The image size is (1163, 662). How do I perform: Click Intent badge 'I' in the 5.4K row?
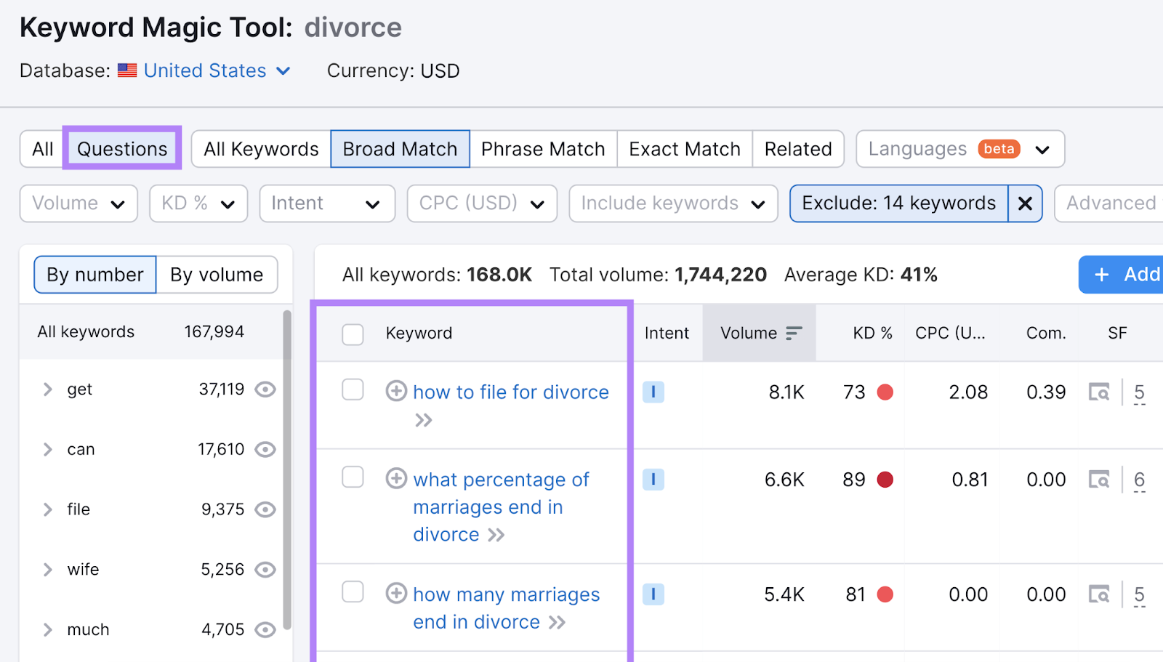click(653, 594)
